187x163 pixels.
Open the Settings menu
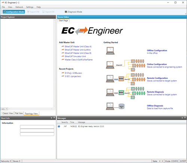tap(30, 7)
